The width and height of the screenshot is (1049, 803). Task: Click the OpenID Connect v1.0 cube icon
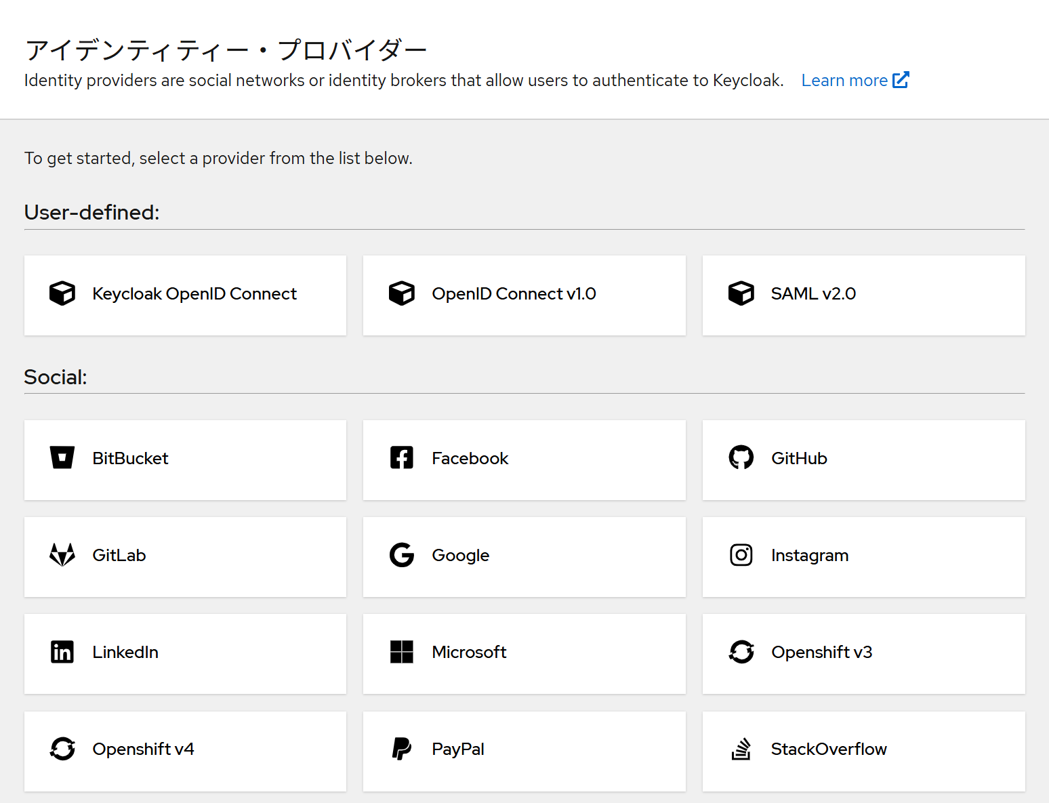402,293
